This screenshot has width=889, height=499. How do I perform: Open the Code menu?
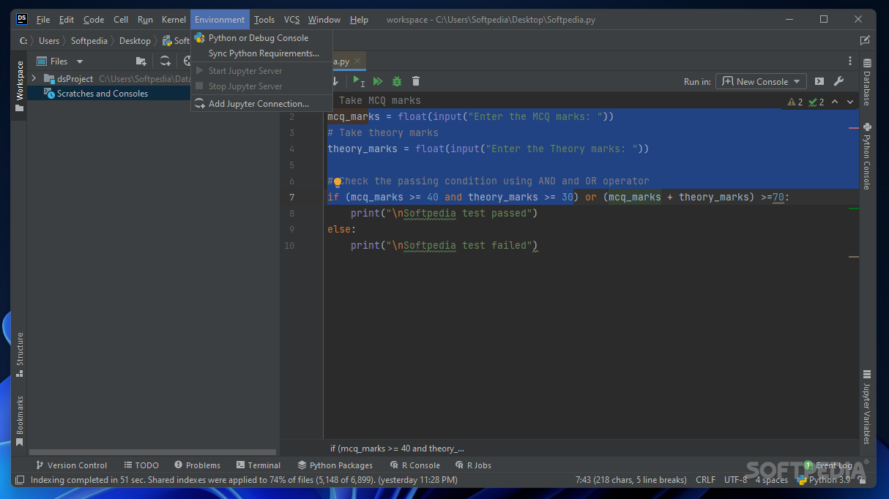(94, 20)
